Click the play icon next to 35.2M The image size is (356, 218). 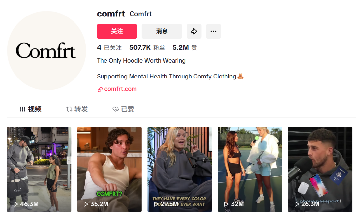click(86, 204)
